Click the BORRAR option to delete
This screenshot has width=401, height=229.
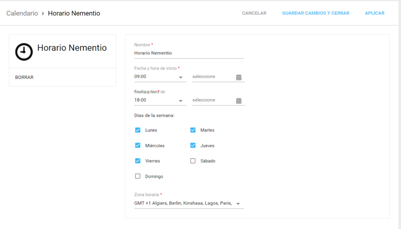(24, 77)
